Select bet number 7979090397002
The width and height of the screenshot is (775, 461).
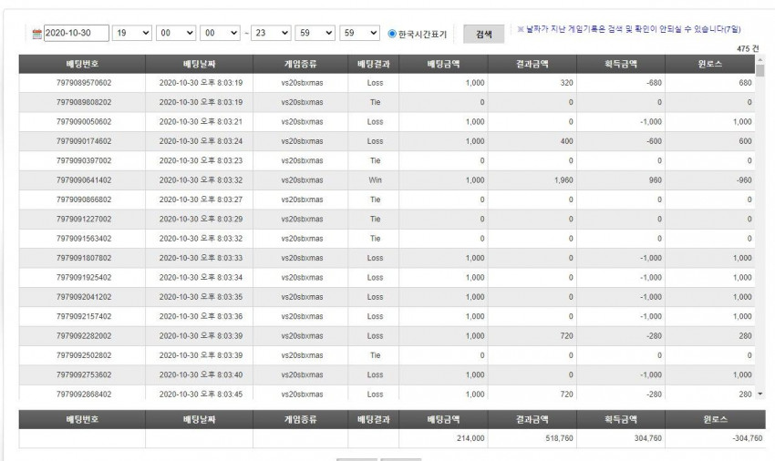(x=84, y=160)
